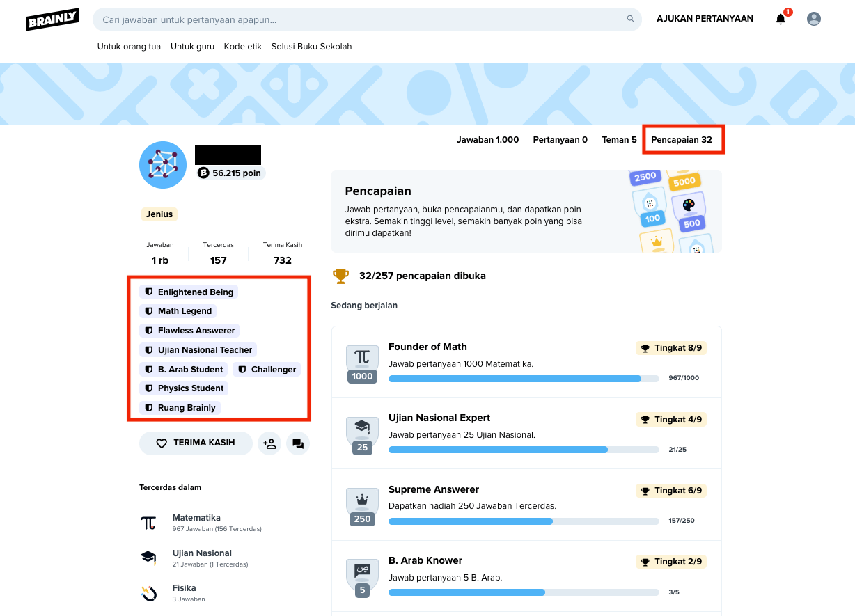Click the profile picture avatar
855x616 pixels.
click(x=163, y=165)
